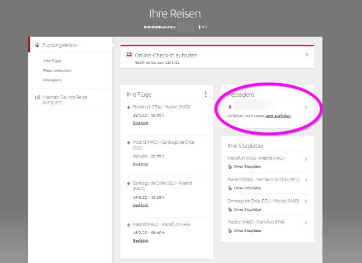Click the Buchungsdetails shield icon

tap(38, 45)
